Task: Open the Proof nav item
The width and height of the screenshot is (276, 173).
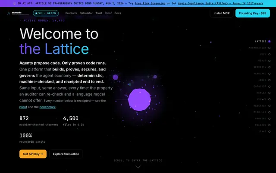Action: (x=108, y=13)
